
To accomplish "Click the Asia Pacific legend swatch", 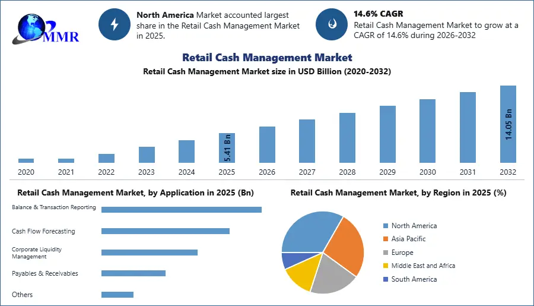I will coord(386,239).
